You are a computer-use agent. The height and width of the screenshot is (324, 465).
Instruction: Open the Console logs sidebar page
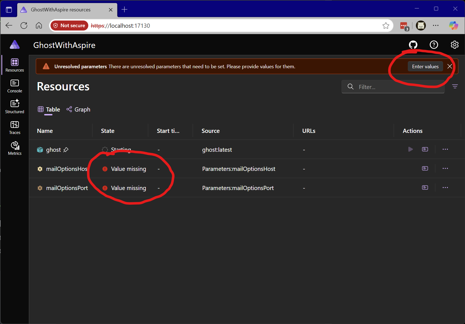pyautogui.click(x=15, y=86)
